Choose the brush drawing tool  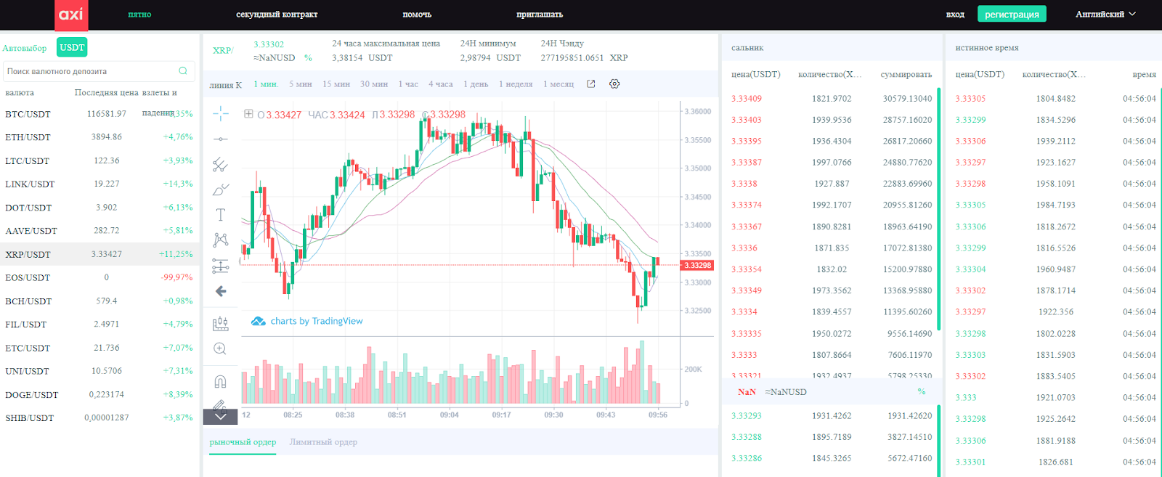(x=221, y=190)
